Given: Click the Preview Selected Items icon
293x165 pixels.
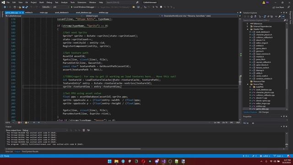Looking at the screenshot, I should pyautogui.click(x=283, y=16).
